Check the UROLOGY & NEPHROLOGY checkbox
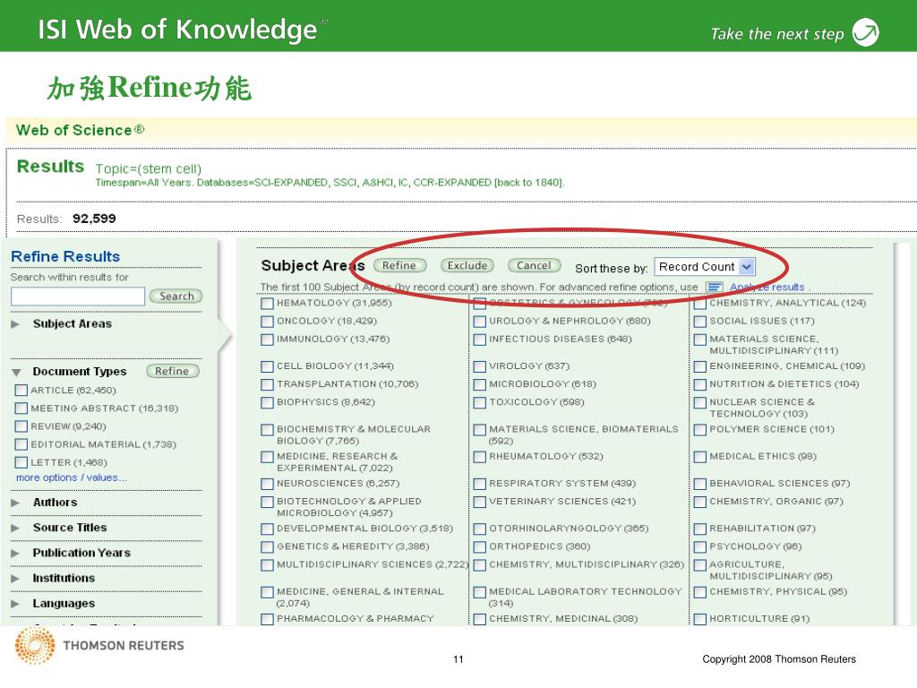This screenshot has width=917, height=688. click(x=480, y=322)
